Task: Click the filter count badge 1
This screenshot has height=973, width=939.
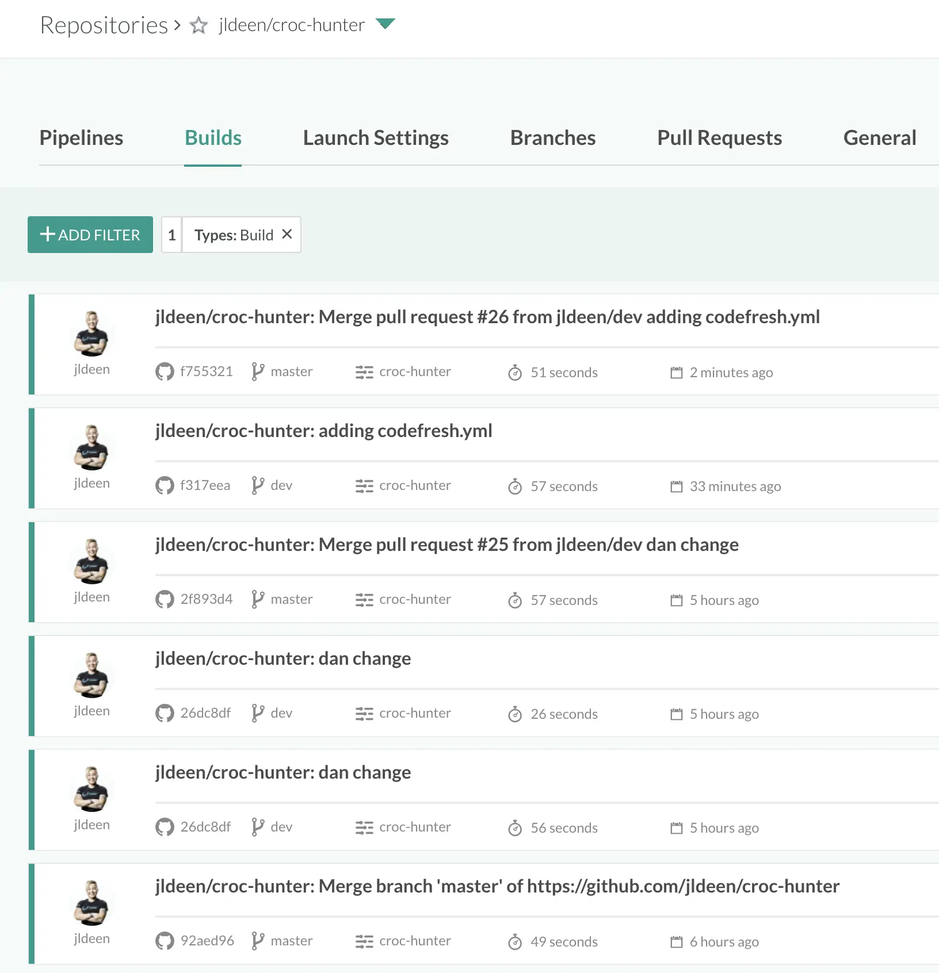Action: tap(171, 235)
